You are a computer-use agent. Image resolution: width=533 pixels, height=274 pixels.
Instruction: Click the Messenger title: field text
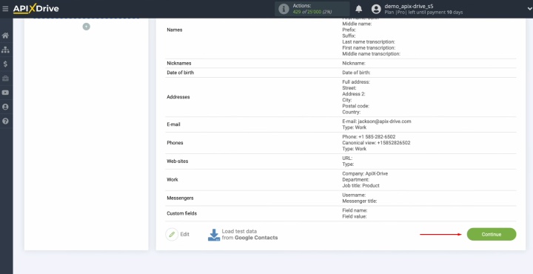[360, 201]
